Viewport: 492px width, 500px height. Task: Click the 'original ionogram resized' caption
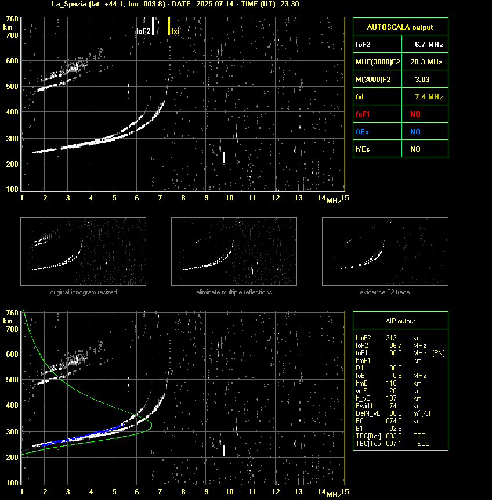(84, 292)
